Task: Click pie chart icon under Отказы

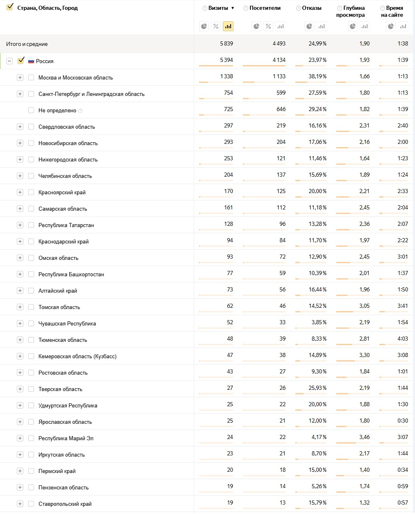Action: pos(309,27)
